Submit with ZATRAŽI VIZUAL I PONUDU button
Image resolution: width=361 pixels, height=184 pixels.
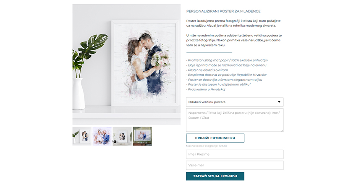[x=215, y=176]
